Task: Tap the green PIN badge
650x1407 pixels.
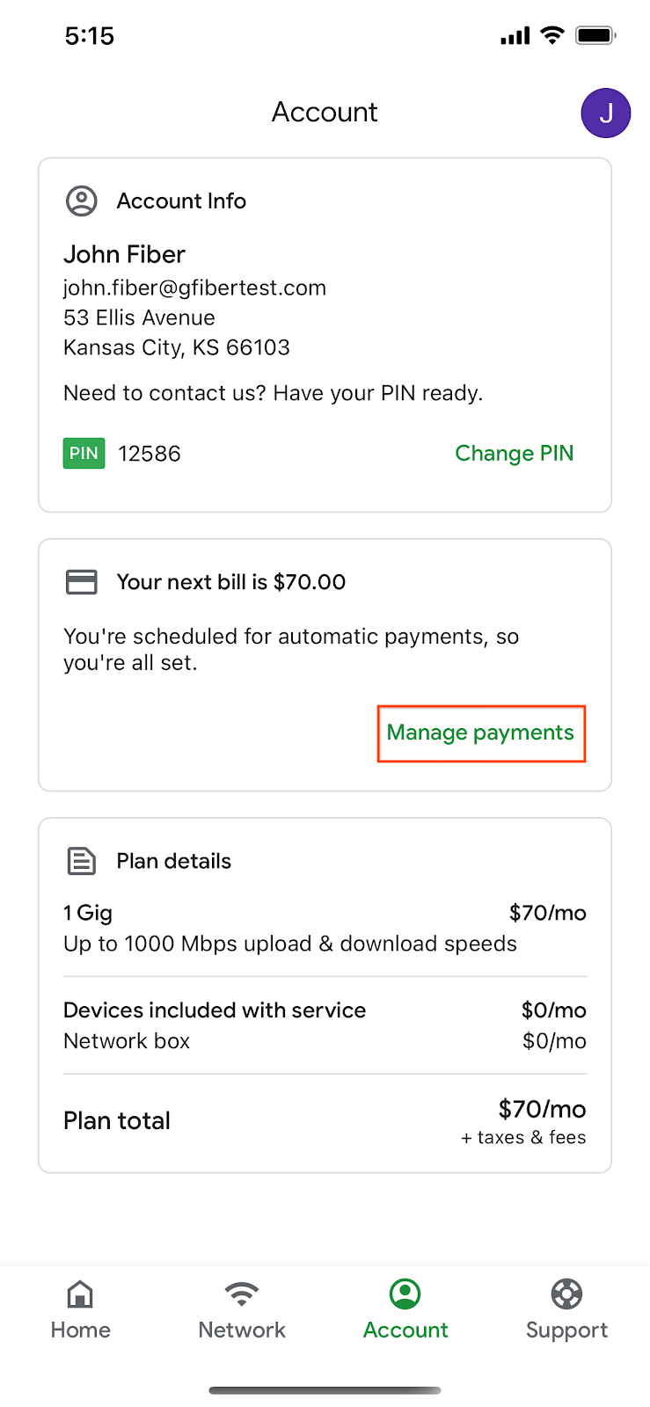Action: 84,453
